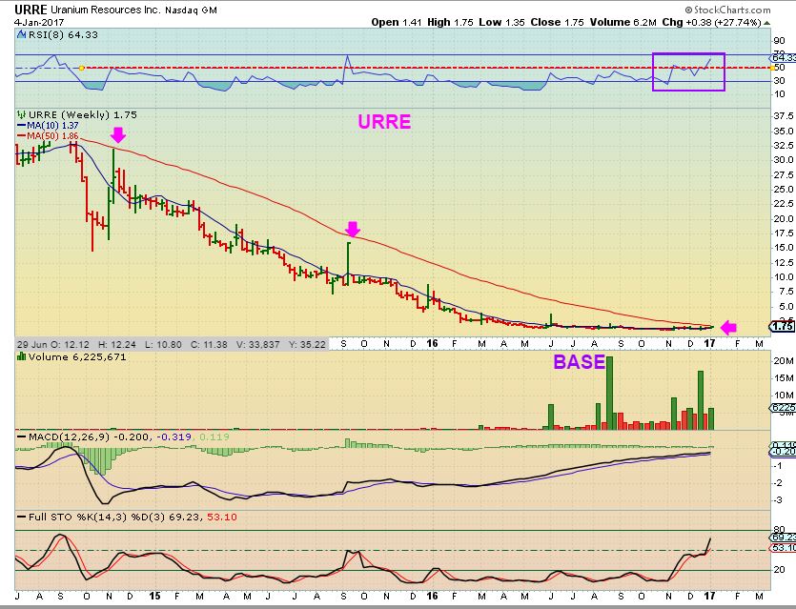Click the bold 17 year label on bottom axis
This screenshot has width=796, height=609.
point(709,596)
